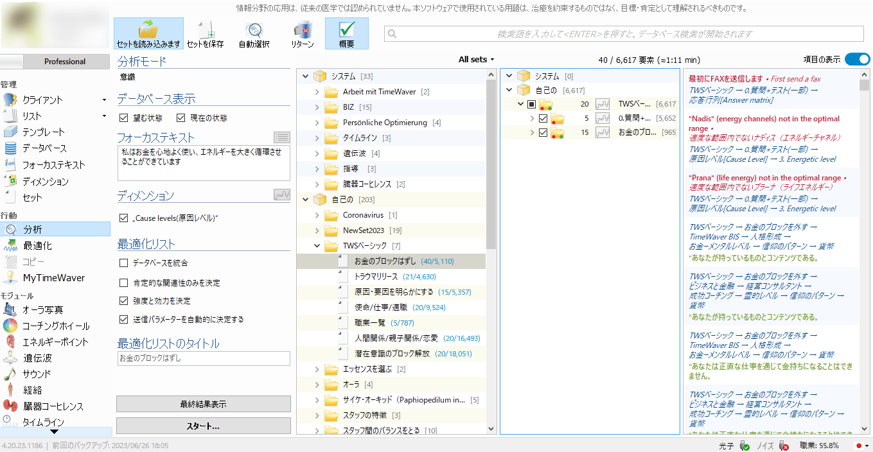Toggle checkbox of 0.質問+ result row
This screenshot has width=873, height=452.
(543, 119)
